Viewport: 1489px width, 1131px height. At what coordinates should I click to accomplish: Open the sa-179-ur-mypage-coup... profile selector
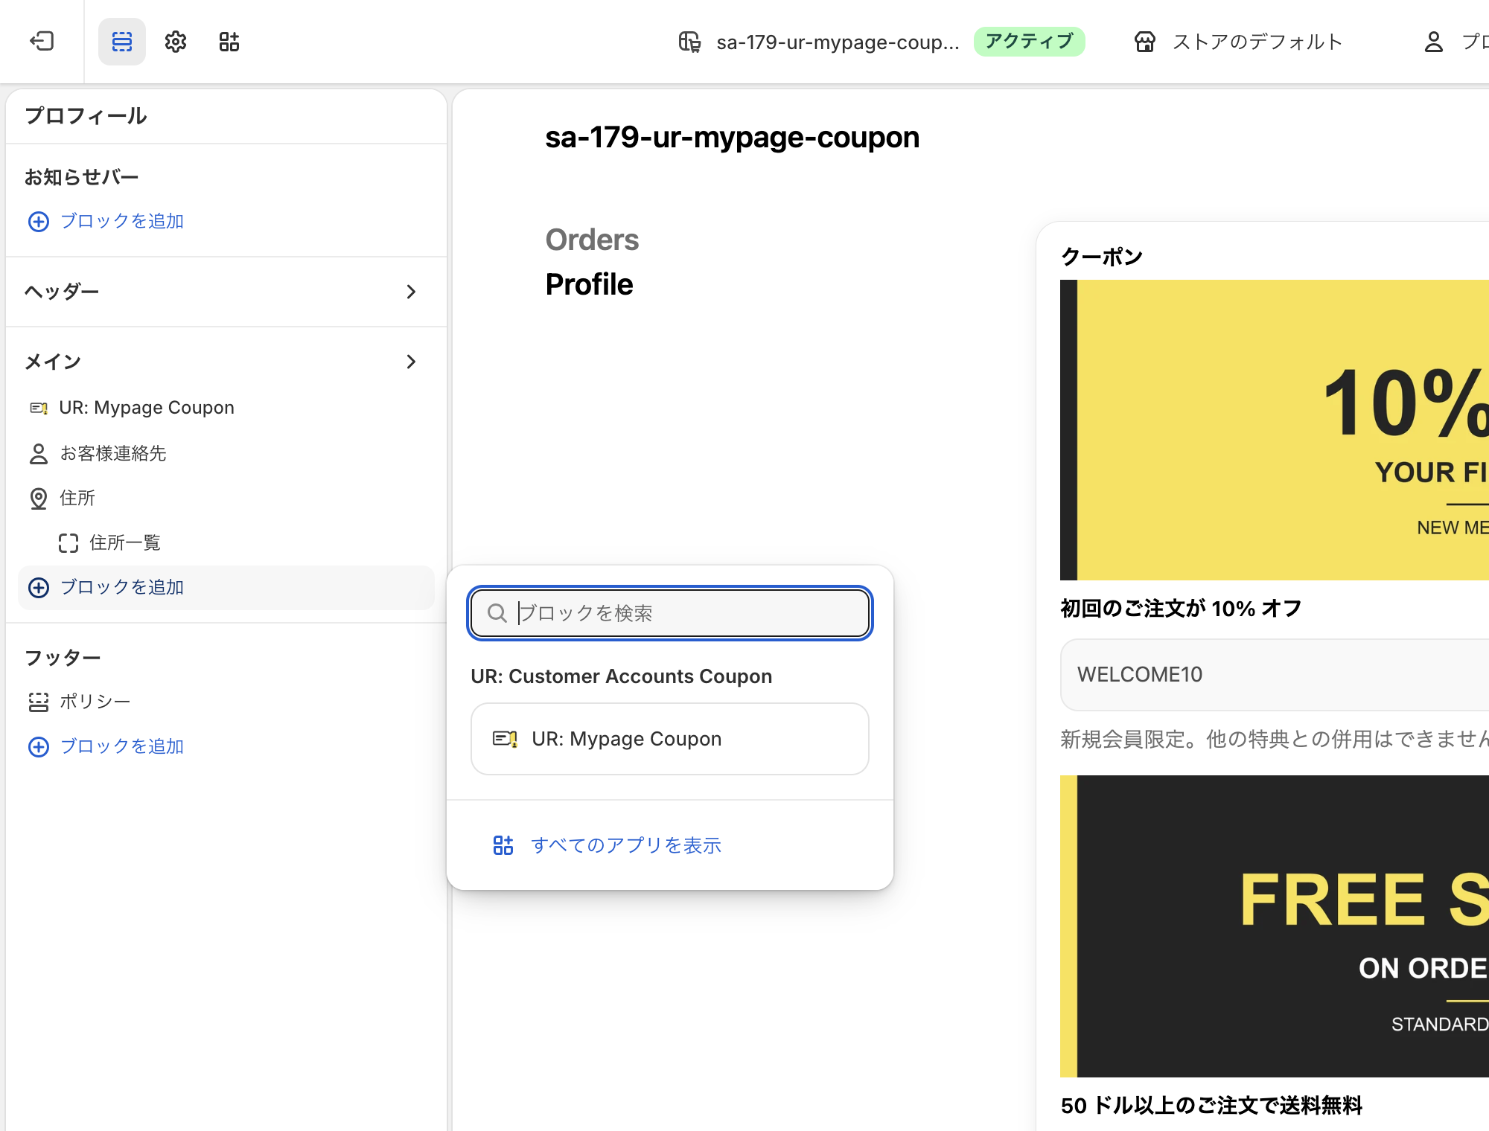point(820,42)
